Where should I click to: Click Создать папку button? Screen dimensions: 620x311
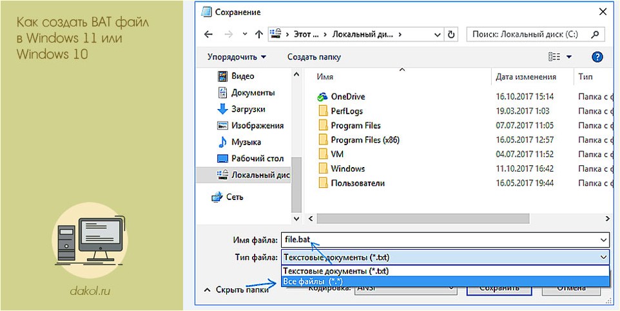click(314, 57)
